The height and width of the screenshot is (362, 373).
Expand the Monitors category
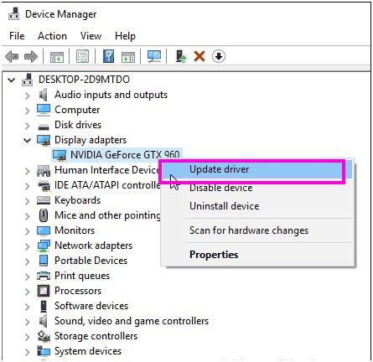[27, 231]
